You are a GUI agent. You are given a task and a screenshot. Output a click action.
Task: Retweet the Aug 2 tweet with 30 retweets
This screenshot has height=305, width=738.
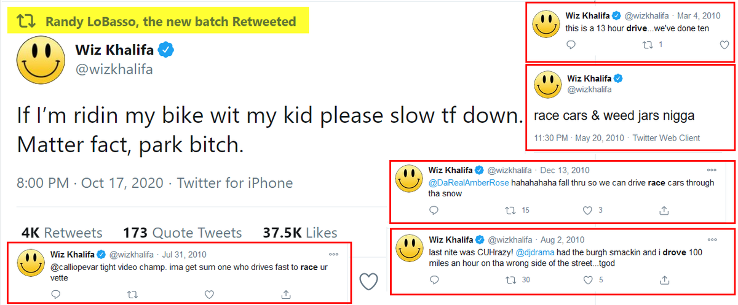(x=510, y=280)
